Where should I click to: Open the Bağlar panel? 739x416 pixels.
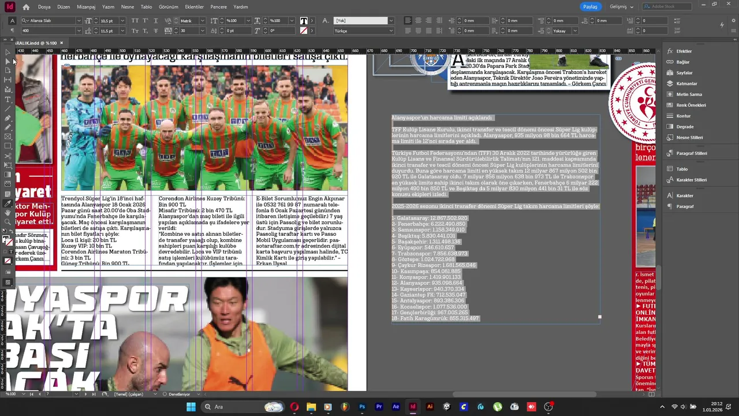(682, 62)
